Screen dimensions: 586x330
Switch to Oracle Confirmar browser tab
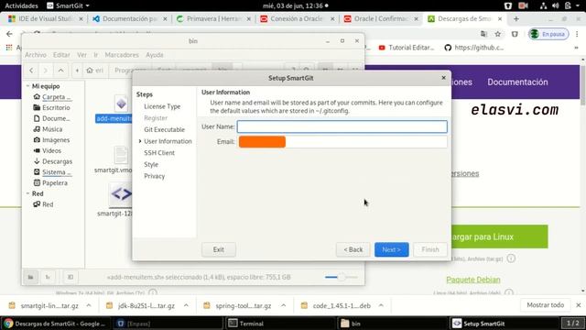tap(381, 18)
